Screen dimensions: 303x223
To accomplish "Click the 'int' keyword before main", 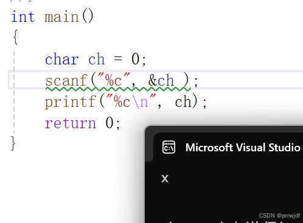I will [x=23, y=17].
